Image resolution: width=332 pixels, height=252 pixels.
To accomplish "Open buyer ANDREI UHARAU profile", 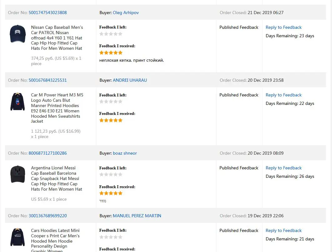I will click(130, 80).
